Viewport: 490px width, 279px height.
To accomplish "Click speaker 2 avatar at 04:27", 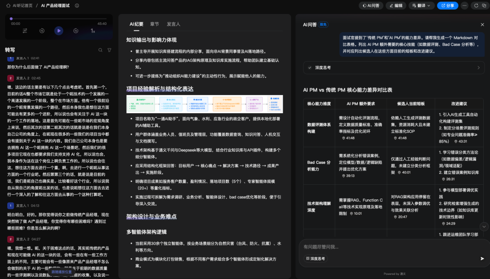I will click(x=10, y=239).
